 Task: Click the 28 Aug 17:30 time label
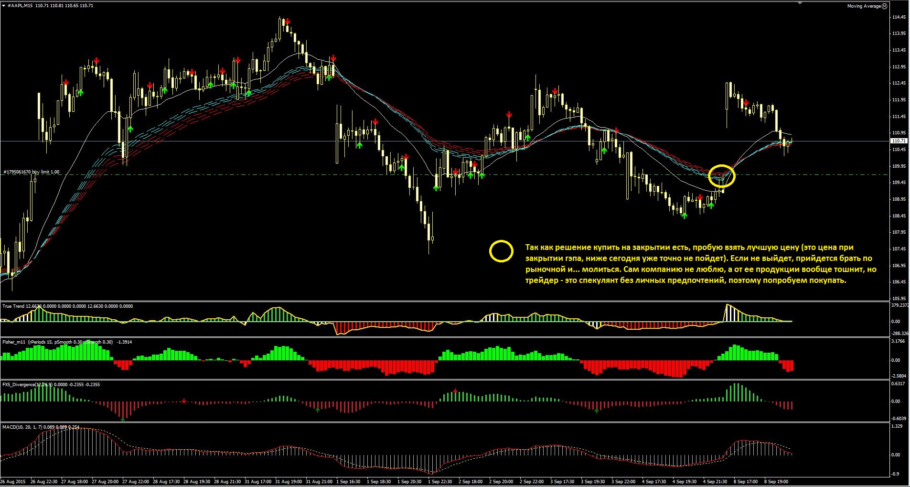(x=166, y=482)
